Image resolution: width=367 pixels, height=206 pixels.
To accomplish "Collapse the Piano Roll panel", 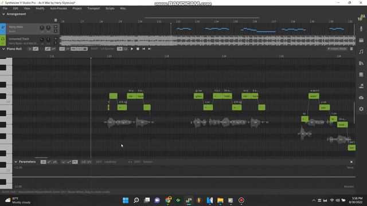I will click(3, 49).
